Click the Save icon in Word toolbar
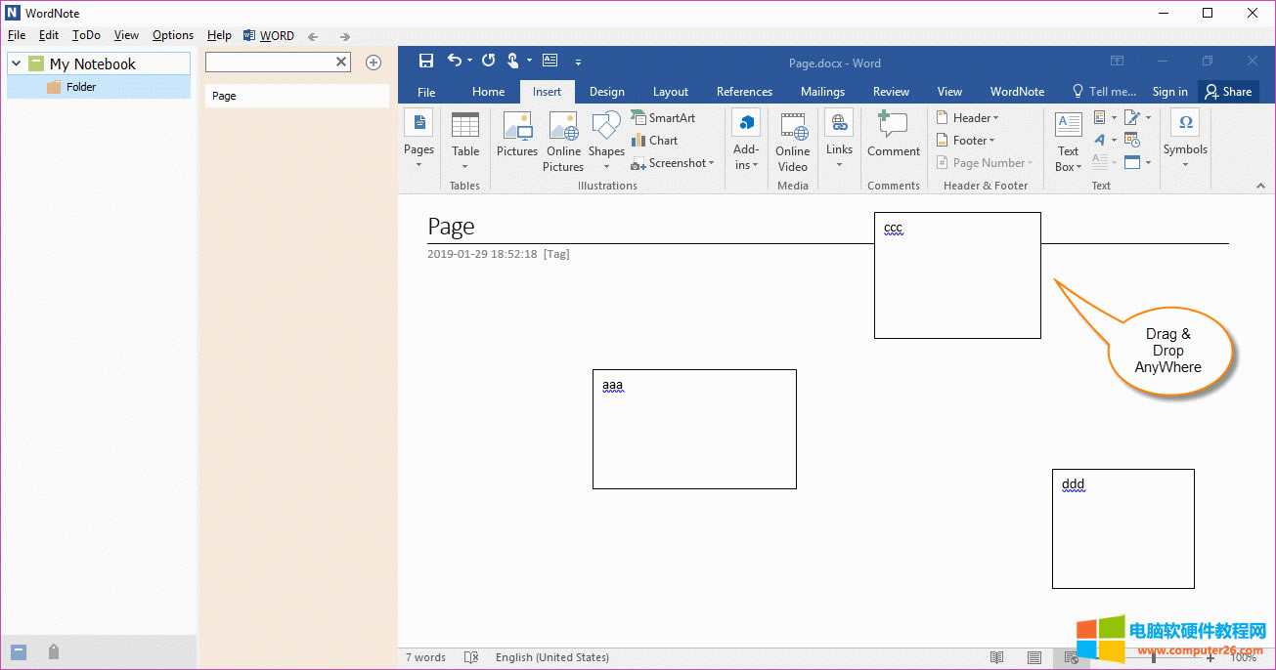The image size is (1276, 670). [426, 61]
